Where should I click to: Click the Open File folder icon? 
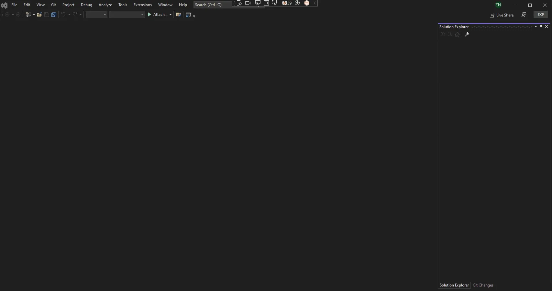tap(39, 15)
